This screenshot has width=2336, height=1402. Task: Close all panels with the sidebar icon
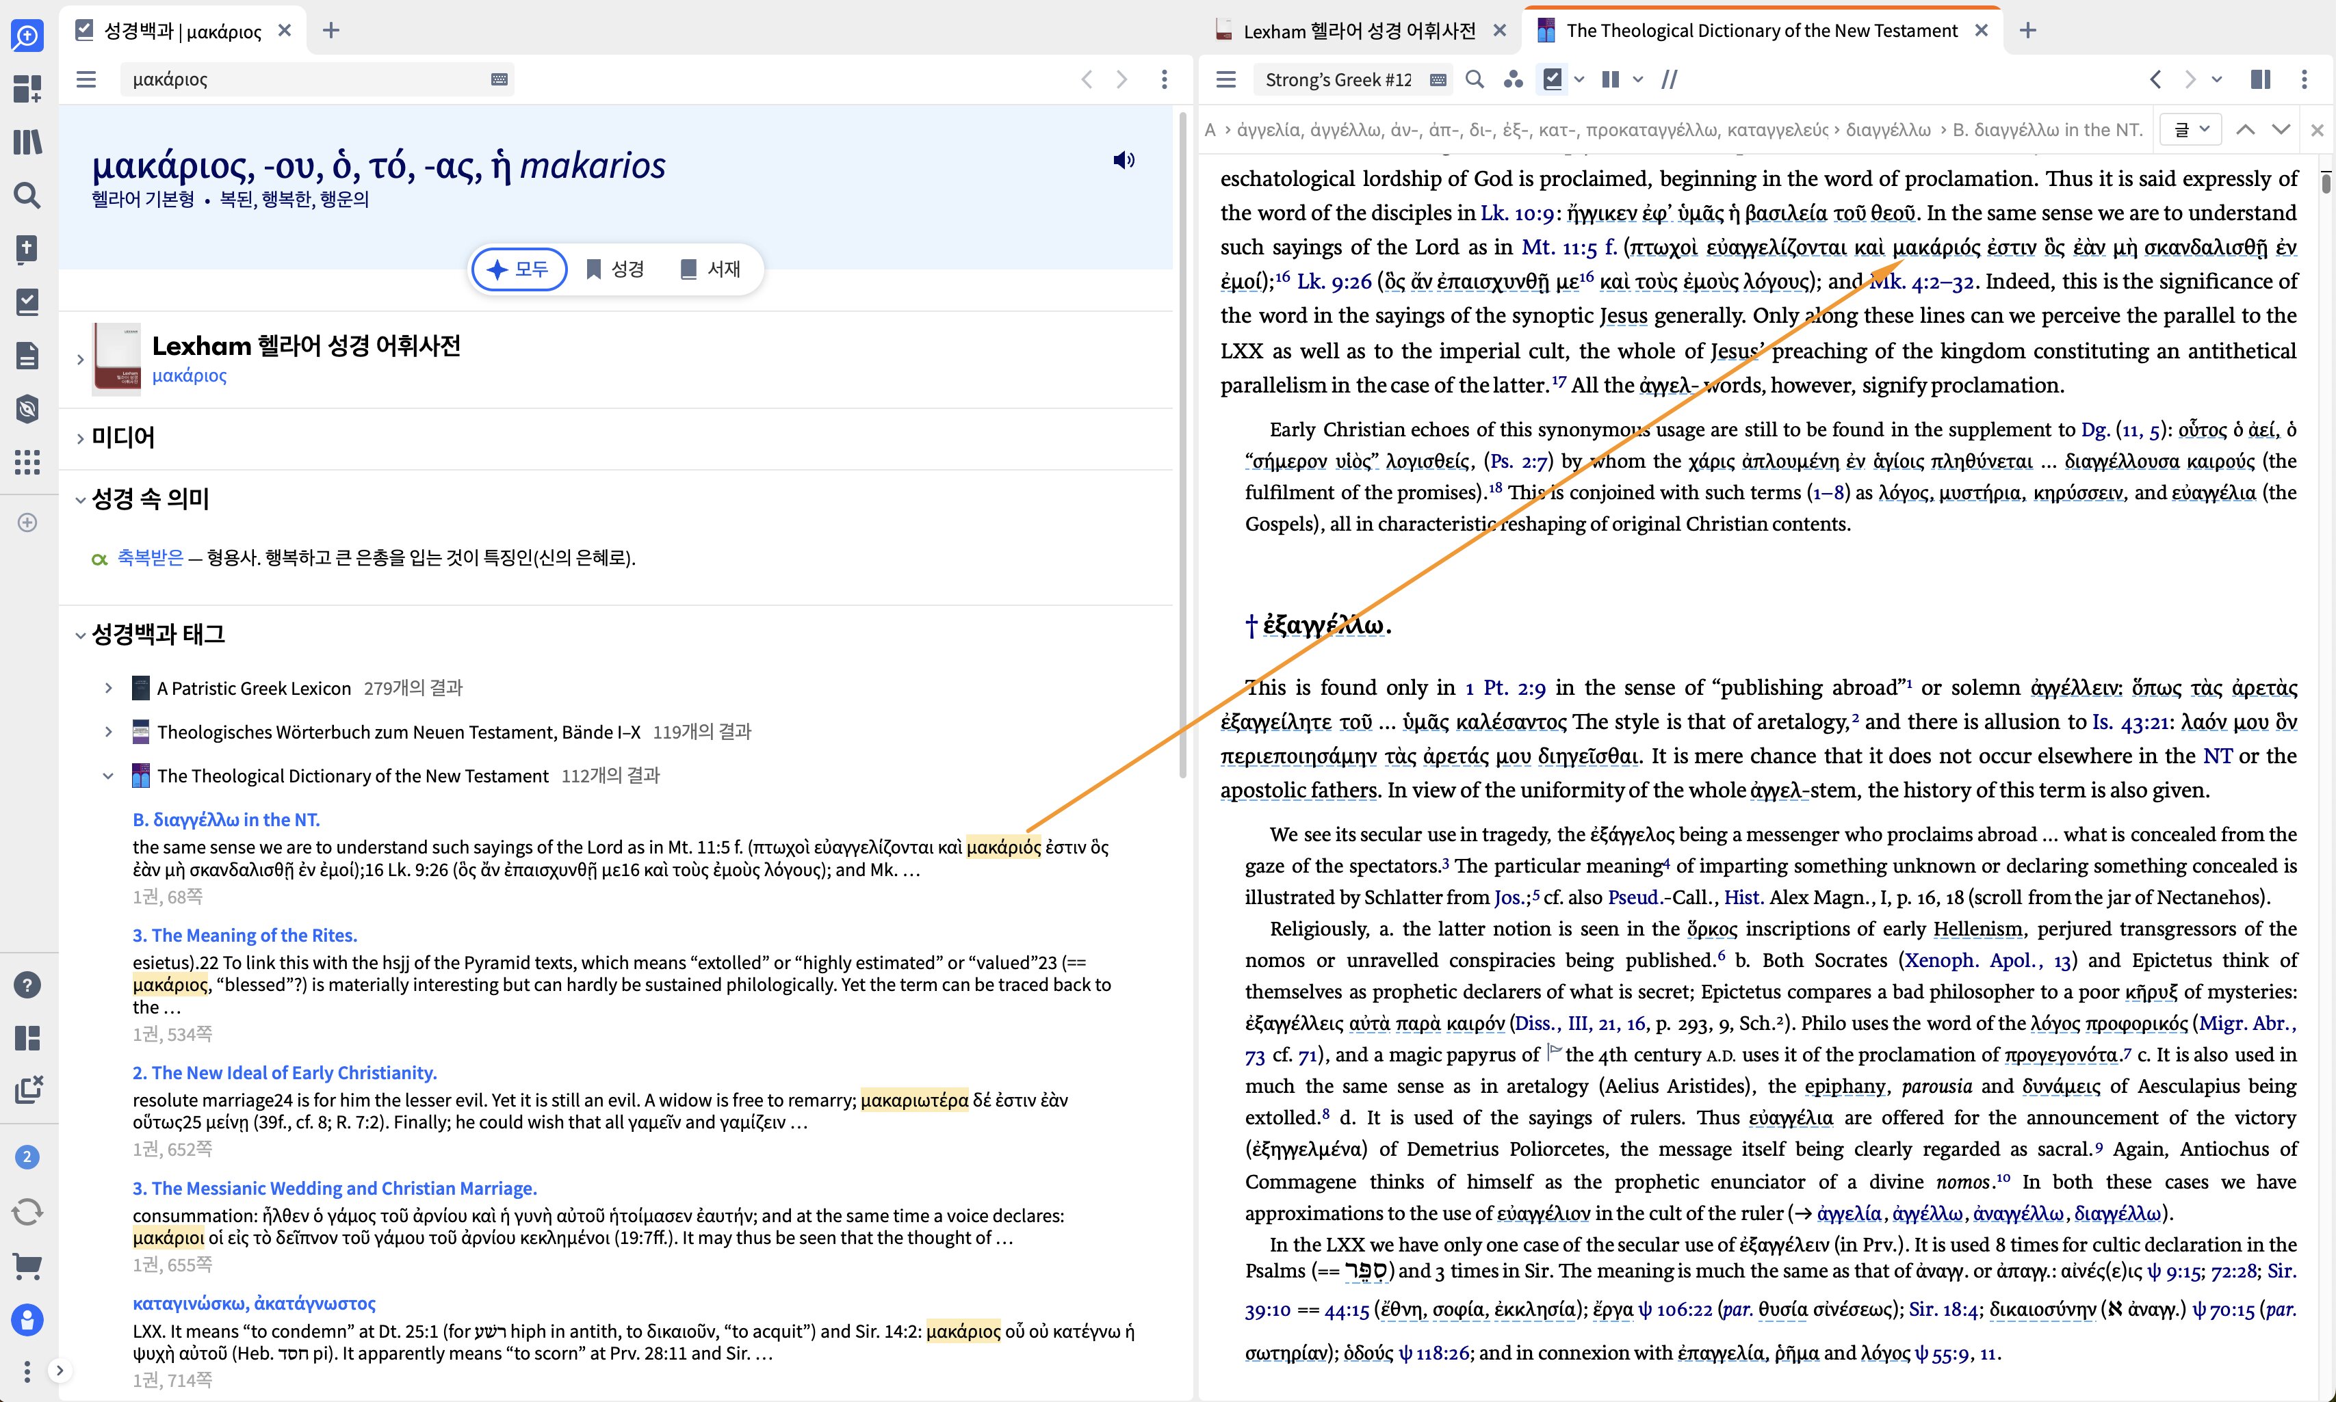(28, 1089)
